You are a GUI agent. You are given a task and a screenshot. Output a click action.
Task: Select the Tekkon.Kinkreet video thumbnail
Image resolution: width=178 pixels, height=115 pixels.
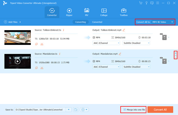tap(18, 38)
